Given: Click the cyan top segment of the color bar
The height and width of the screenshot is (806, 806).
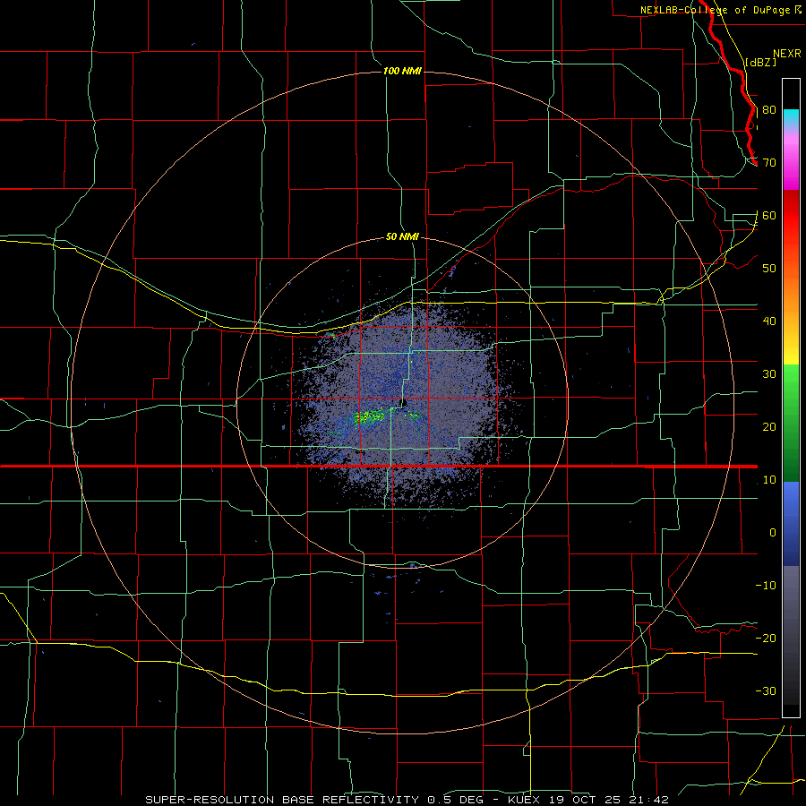Looking at the screenshot, I should click(791, 117).
